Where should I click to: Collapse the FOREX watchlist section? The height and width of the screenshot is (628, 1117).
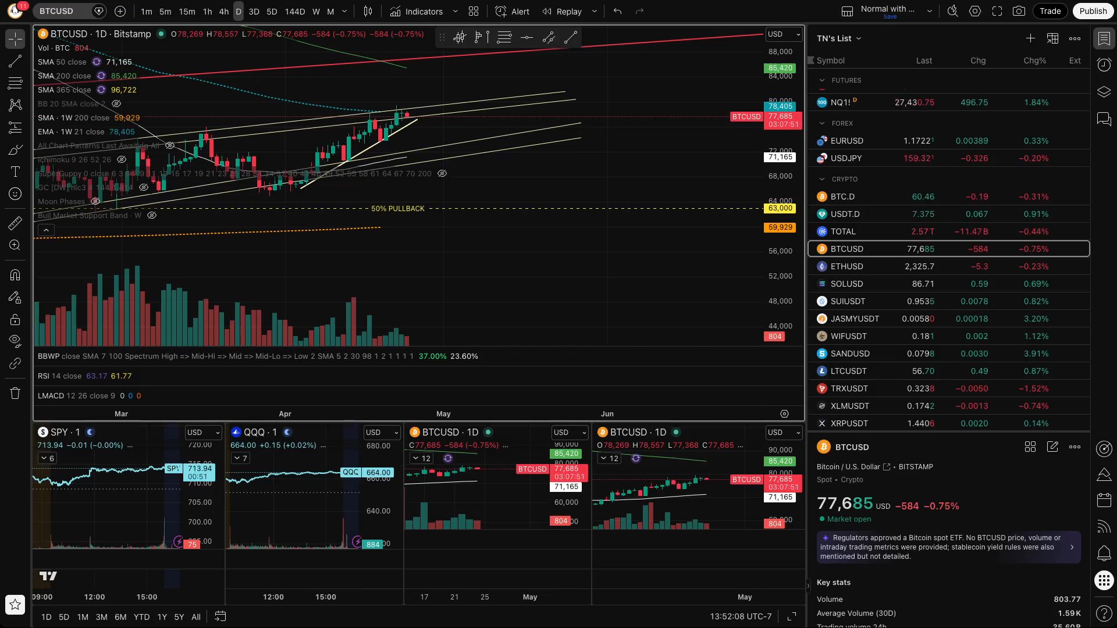tap(821, 123)
